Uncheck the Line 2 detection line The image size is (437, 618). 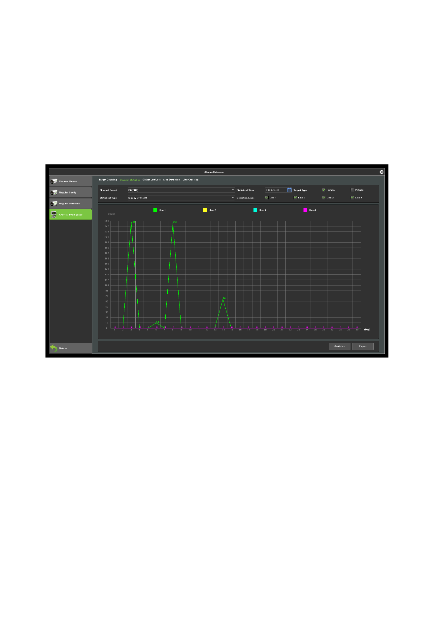(295, 197)
